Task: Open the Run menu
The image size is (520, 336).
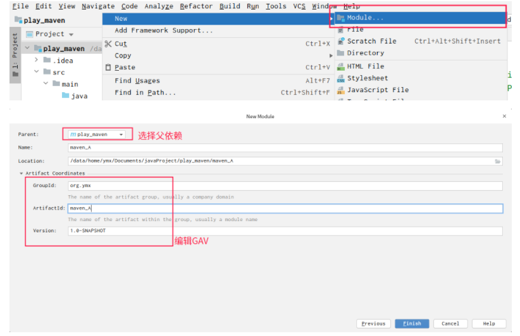Action: (252, 6)
